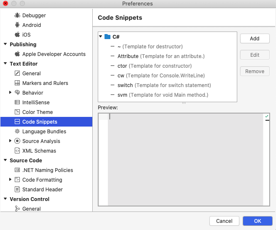
Task: Expand the Behavior tree node
Action: pos(11,93)
